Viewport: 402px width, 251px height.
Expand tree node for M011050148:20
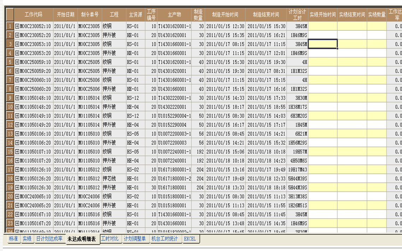(17, 107)
